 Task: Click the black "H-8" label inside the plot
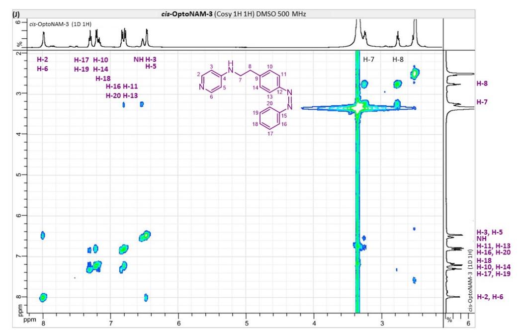tap(398, 60)
